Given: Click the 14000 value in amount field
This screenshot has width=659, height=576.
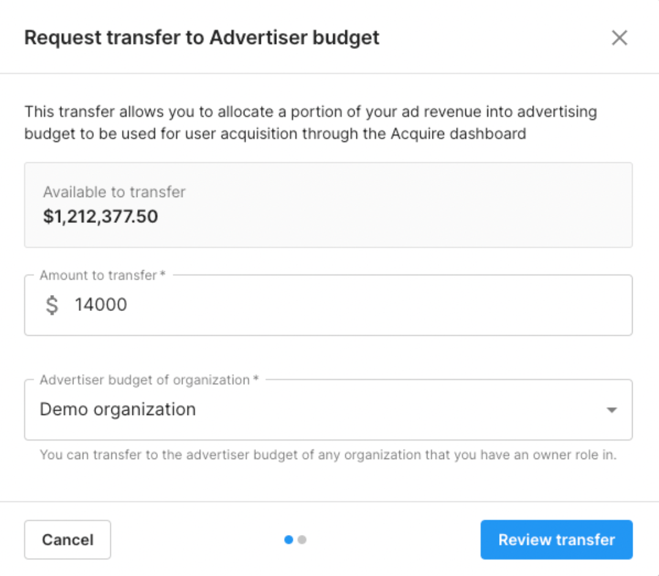Looking at the screenshot, I should (x=101, y=305).
